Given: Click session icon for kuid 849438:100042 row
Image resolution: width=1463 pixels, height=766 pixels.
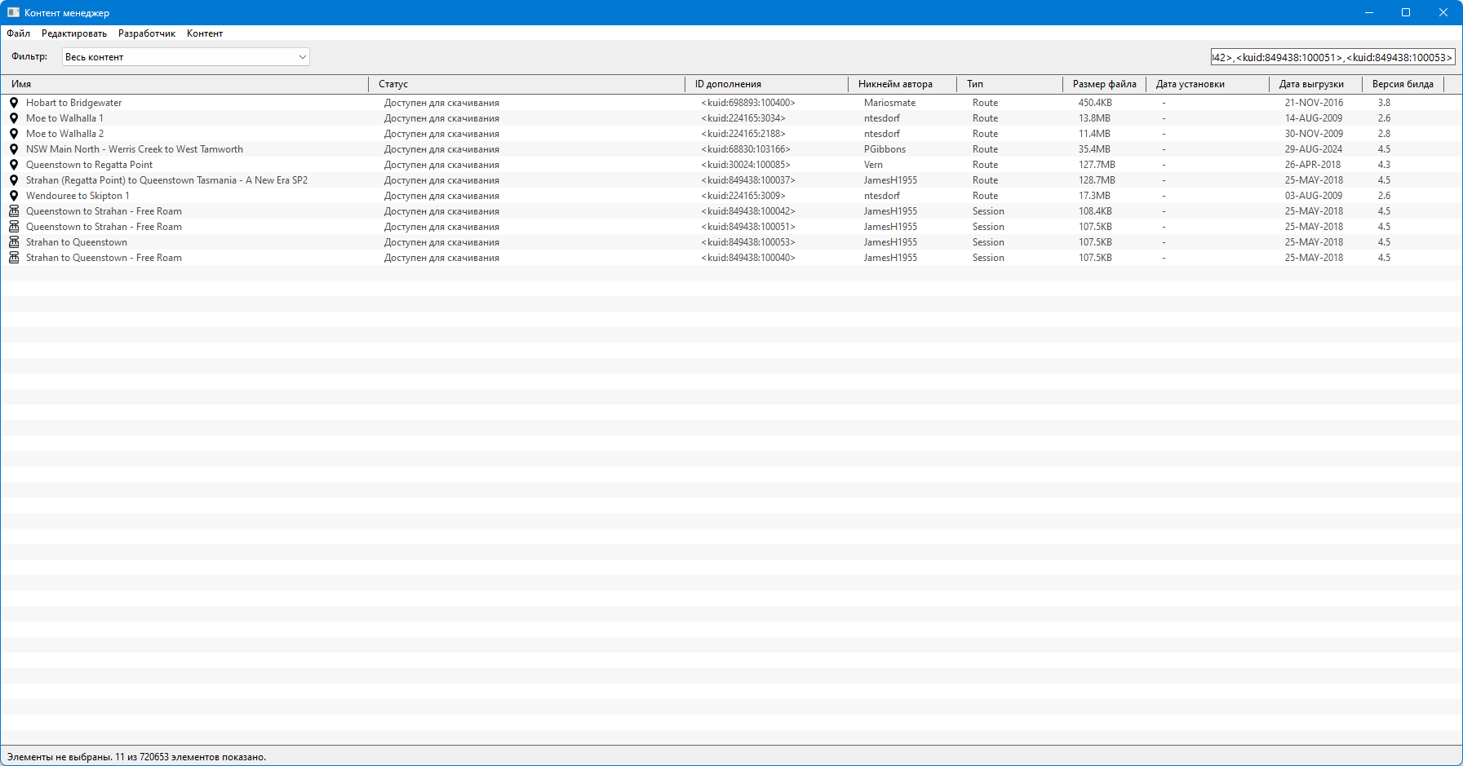Looking at the screenshot, I should tap(14, 211).
